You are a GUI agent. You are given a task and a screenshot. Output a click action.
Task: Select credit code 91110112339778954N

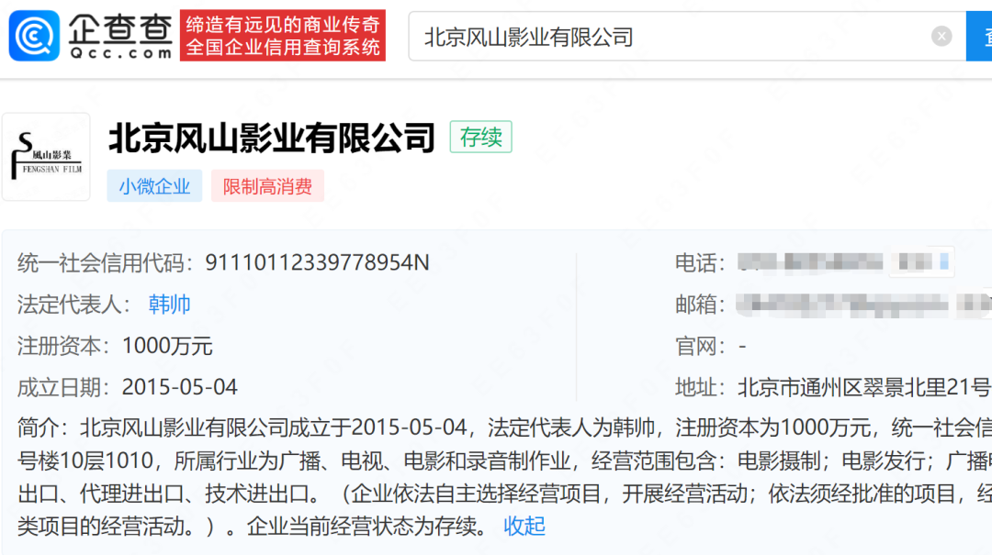click(317, 263)
